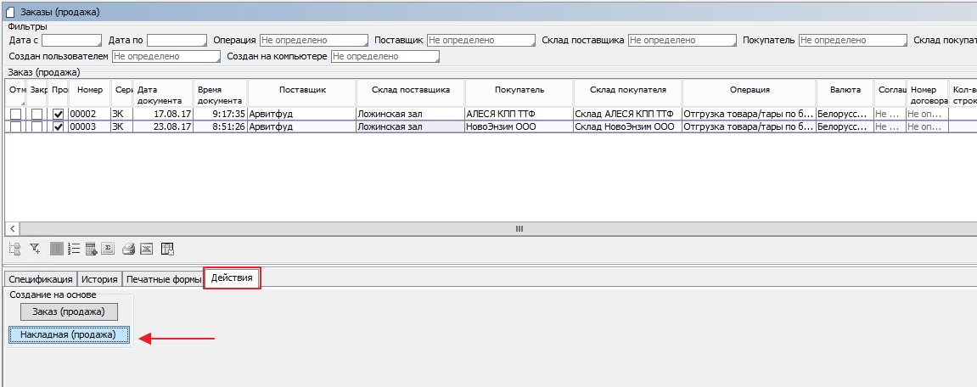977x387 pixels.
Task: Open the Создан пользователем filter dropdown
Action: tap(166, 56)
